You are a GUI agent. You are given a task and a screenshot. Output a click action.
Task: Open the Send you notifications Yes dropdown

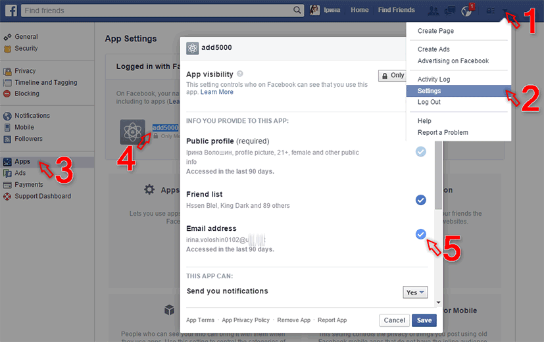pos(415,293)
